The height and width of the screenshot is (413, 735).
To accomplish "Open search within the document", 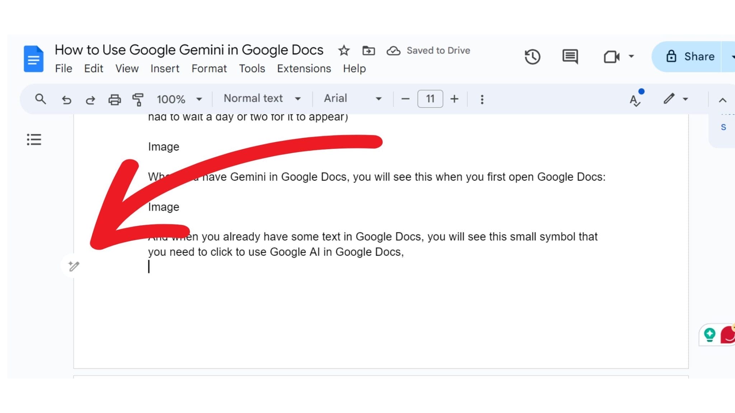I will click(40, 99).
